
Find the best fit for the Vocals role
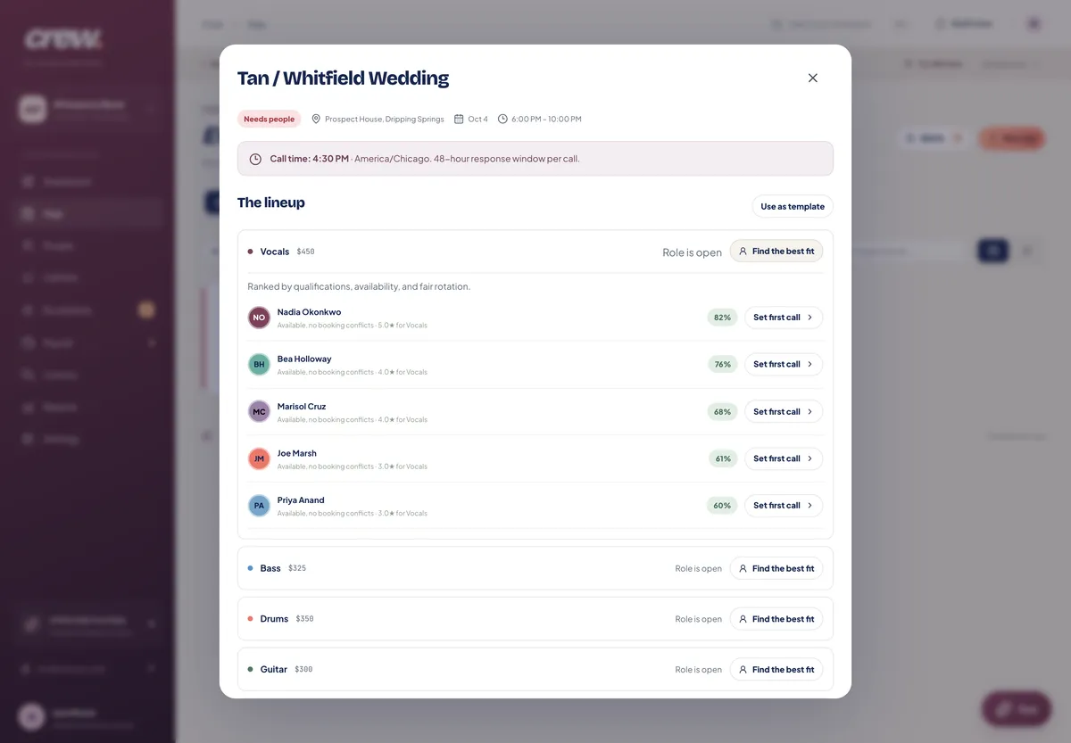click(x=776, y=252)
